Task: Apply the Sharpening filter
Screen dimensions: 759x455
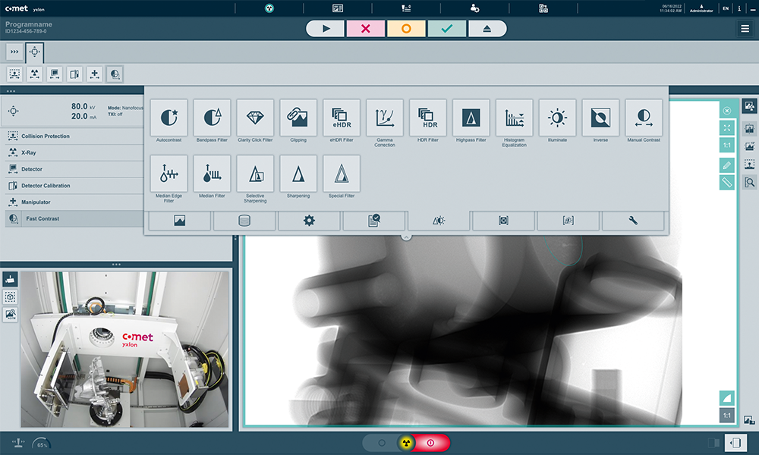Action: (298, 174)
